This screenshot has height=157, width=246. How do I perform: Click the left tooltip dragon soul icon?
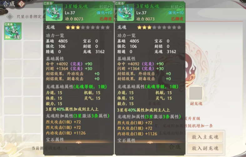tap(54, 13)
